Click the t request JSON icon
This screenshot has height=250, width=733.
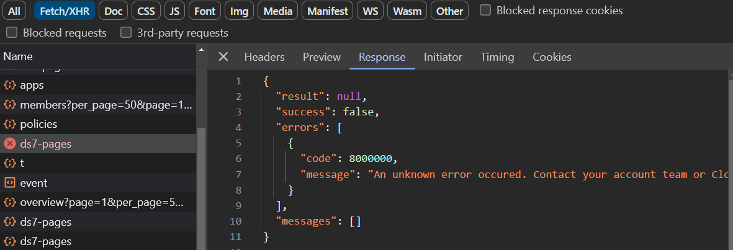pyautogui.click(x=10, y=163)
